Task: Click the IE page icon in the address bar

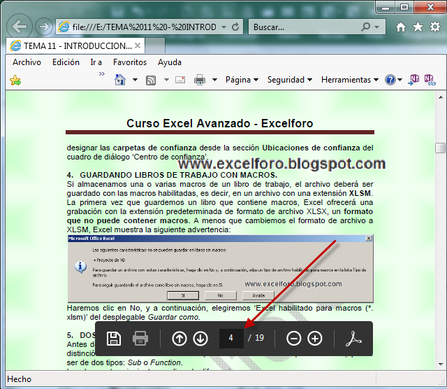Action: (x=64, y=27)
